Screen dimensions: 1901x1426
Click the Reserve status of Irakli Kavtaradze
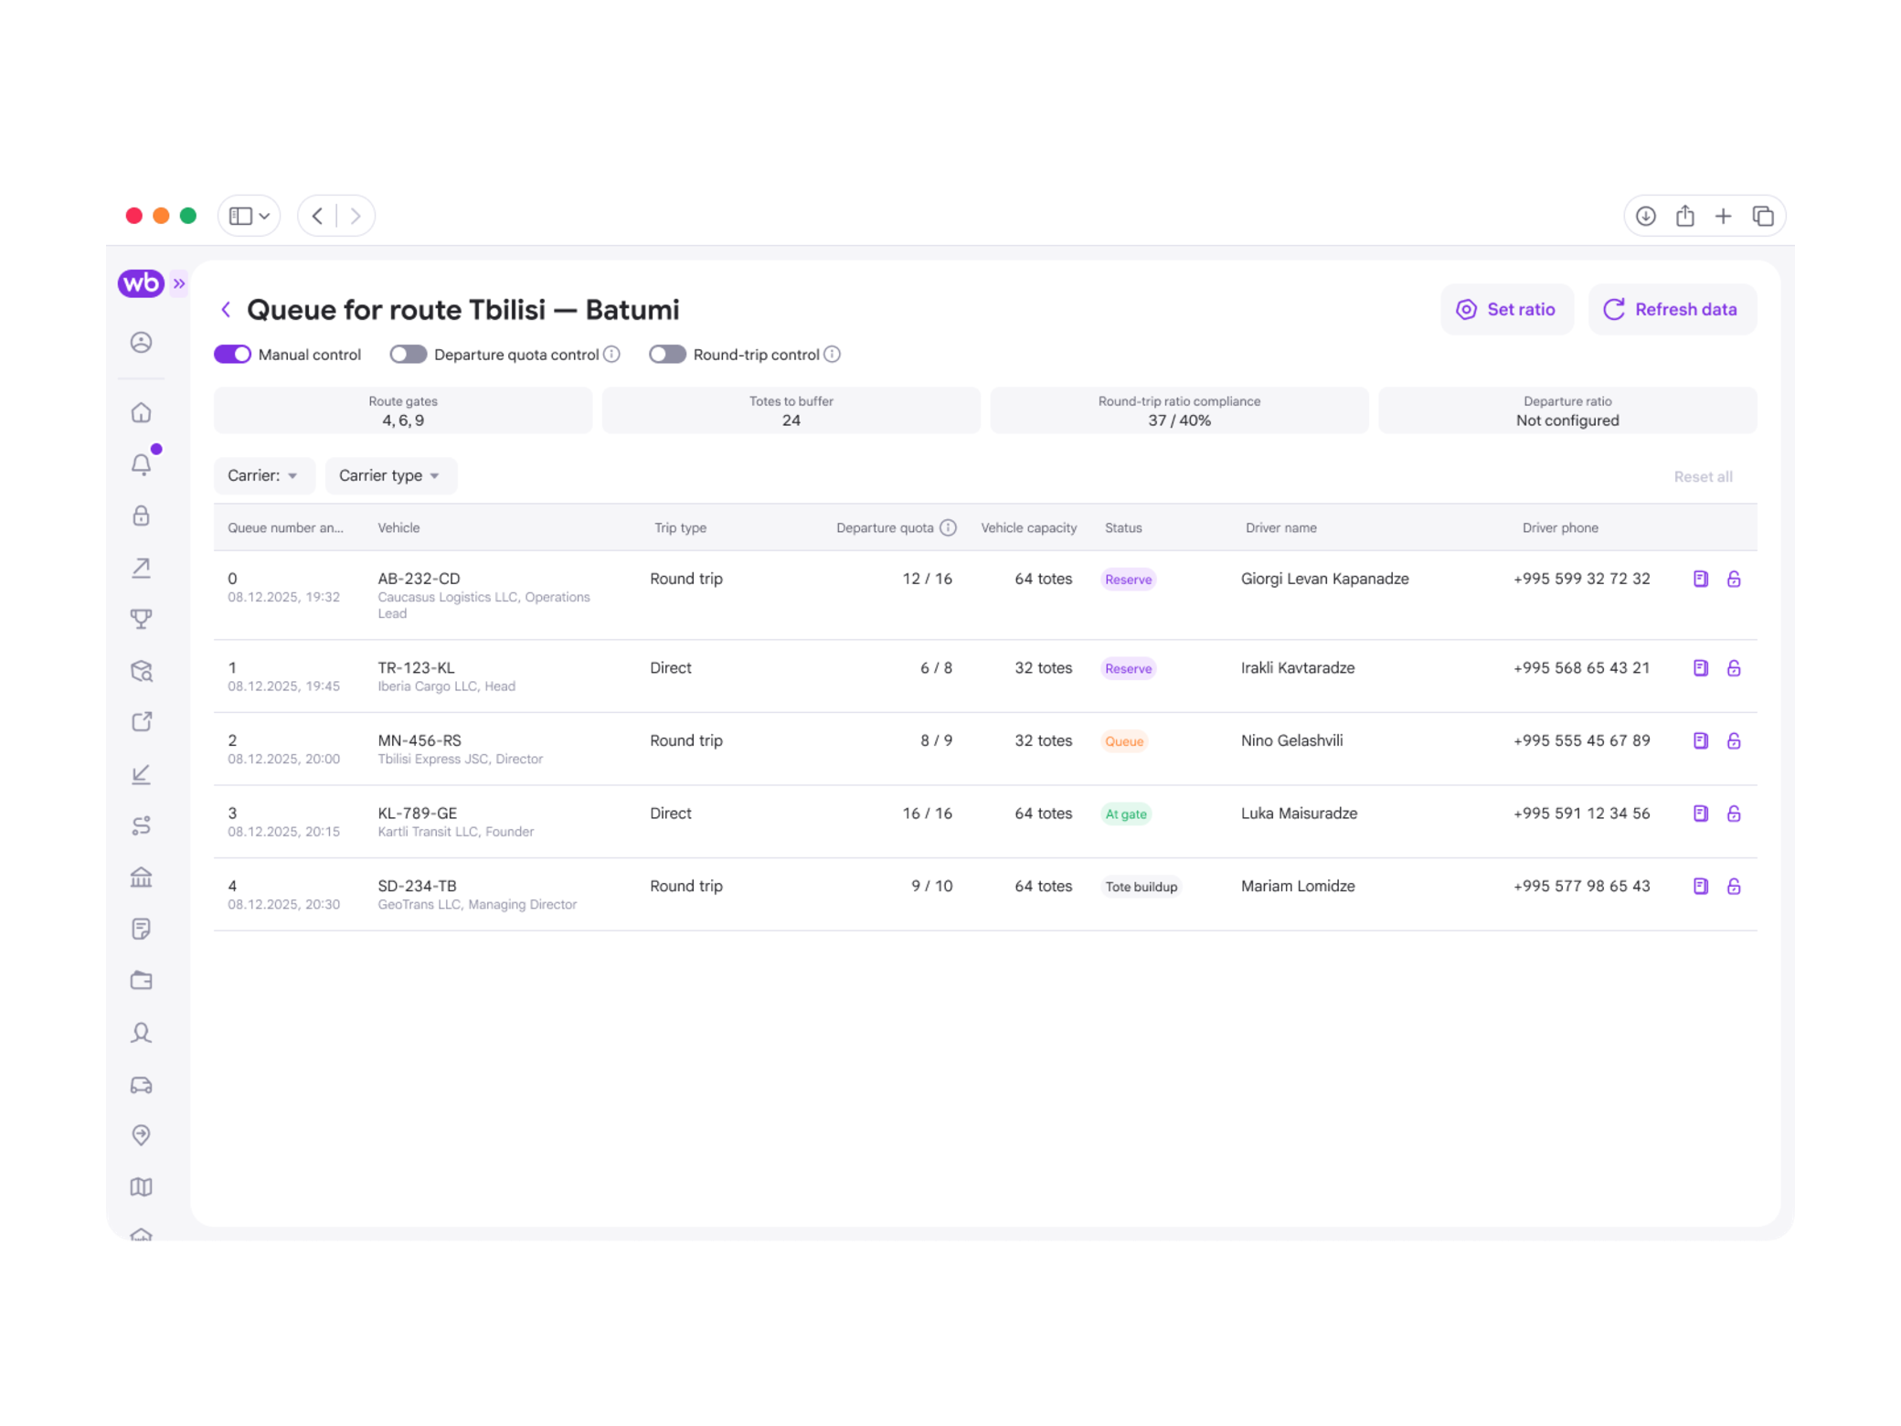1128,668
